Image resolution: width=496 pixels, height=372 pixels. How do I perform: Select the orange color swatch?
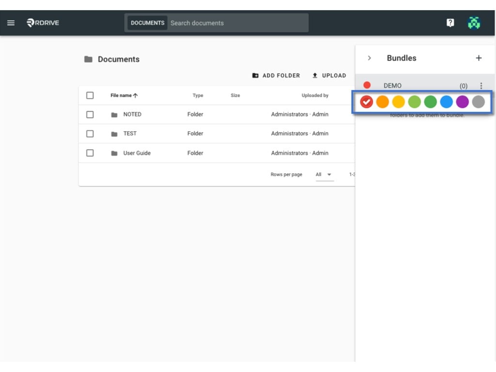383,102
